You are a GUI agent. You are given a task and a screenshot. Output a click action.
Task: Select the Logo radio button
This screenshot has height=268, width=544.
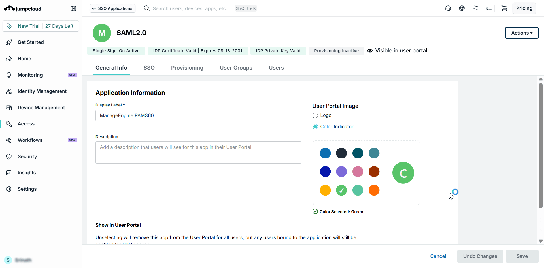coord(315,115)
